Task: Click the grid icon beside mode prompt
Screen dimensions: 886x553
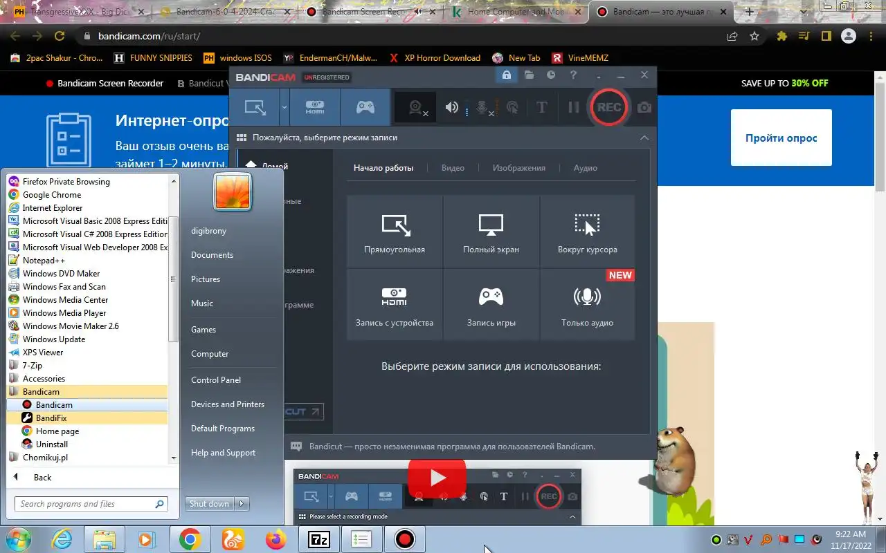Action: tap(242, 138)
